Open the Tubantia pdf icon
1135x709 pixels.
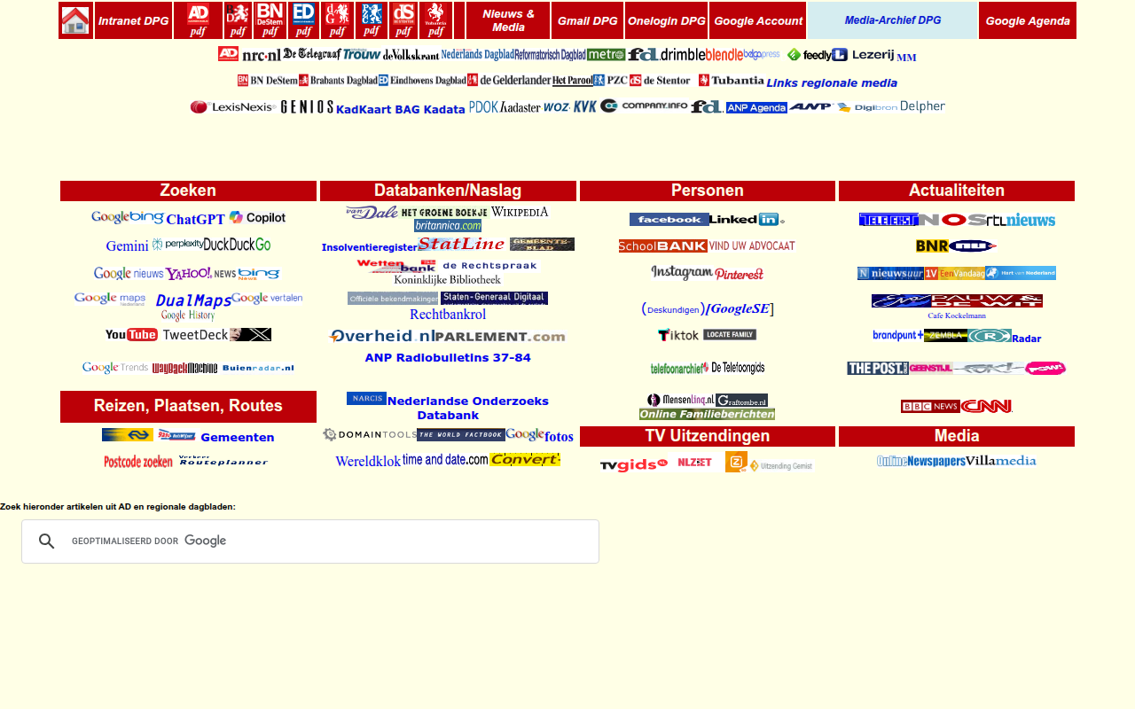435,20
